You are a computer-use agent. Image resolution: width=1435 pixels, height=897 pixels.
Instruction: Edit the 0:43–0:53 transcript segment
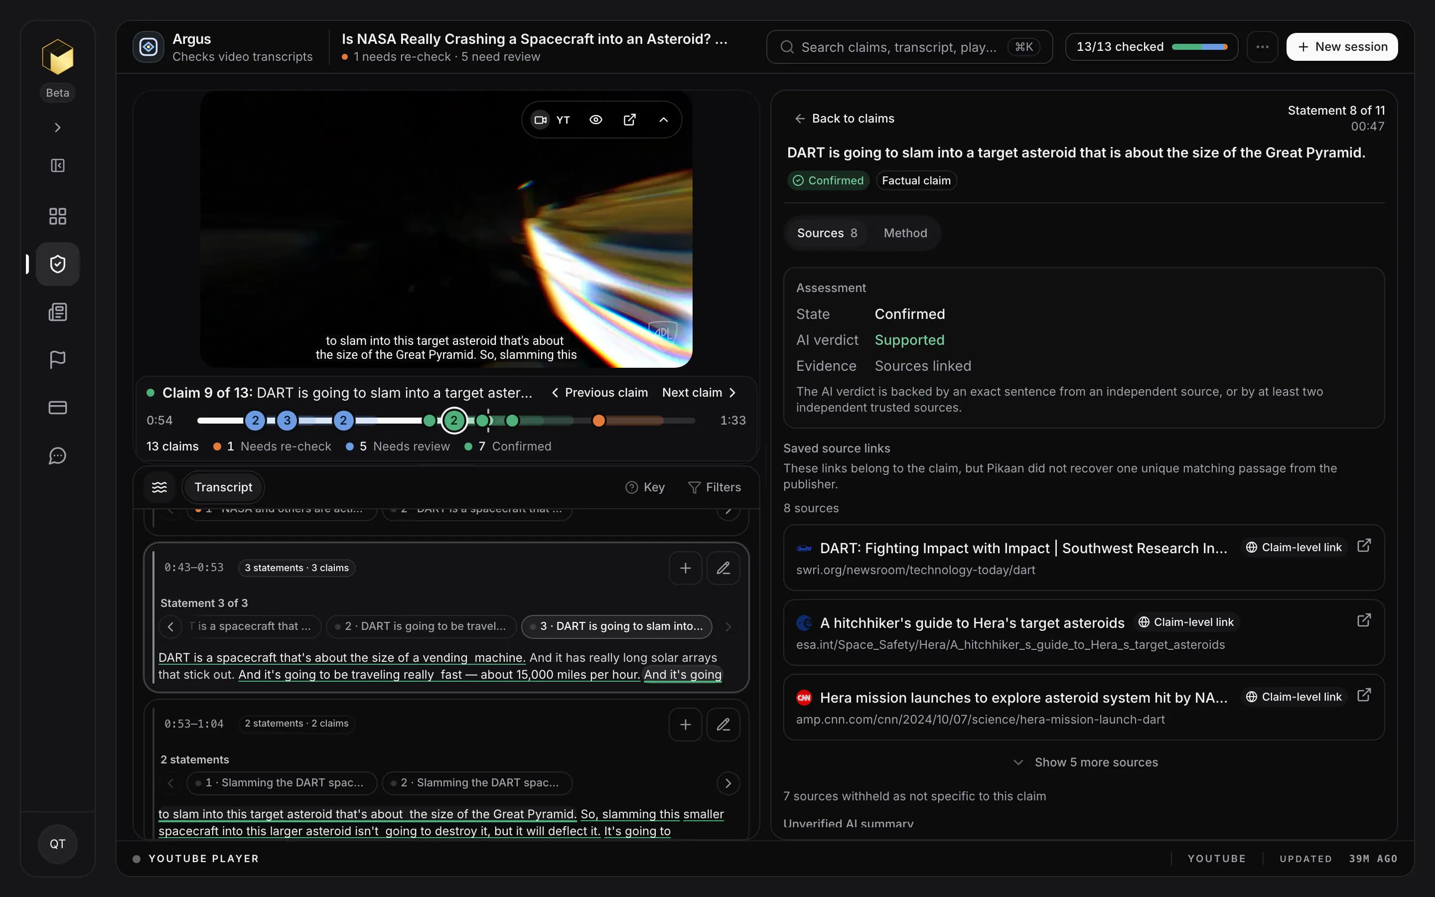[x=723, y=568]
